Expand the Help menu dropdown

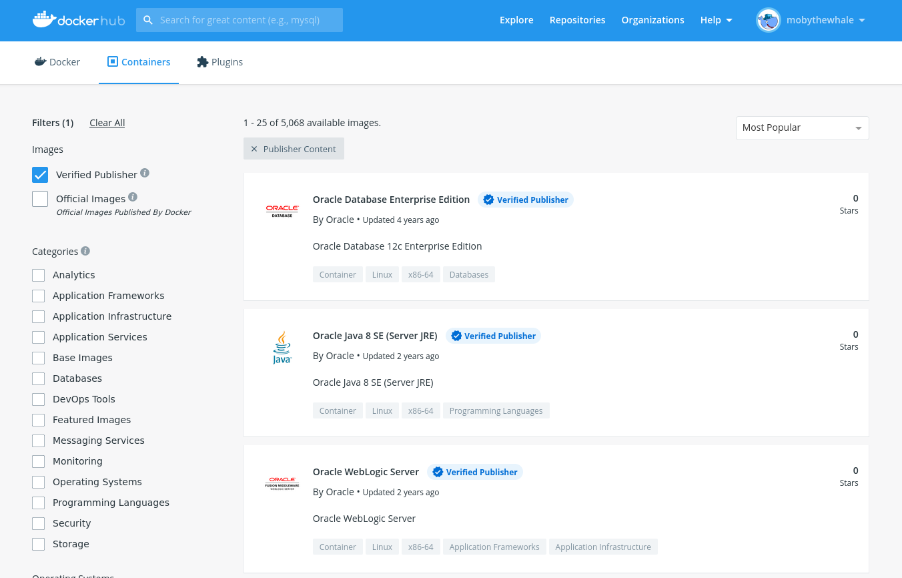(716, 20)
